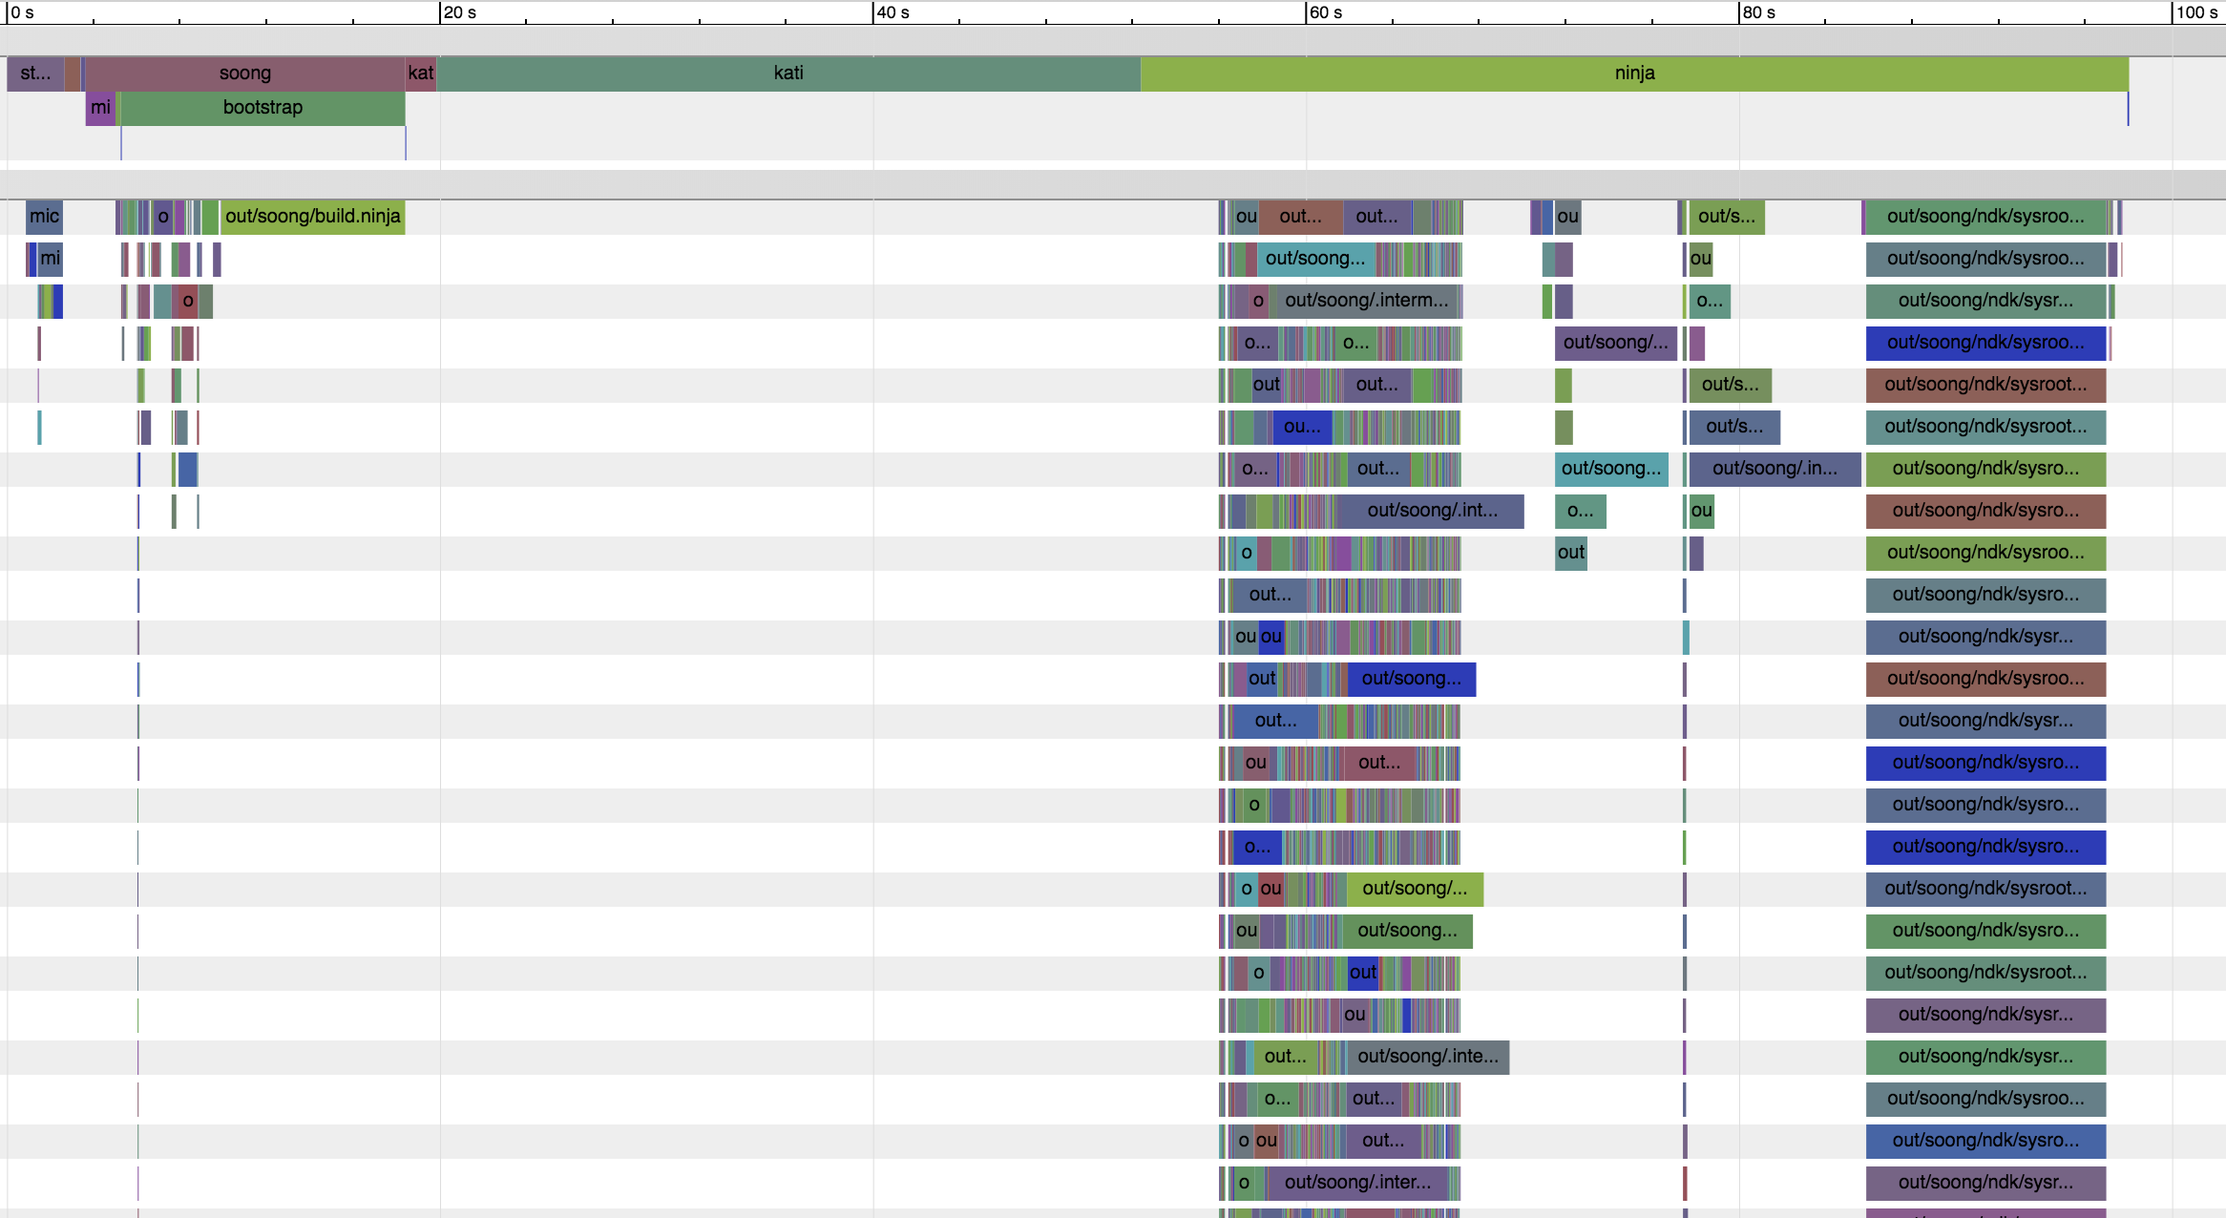2226x1218 pixels.
Task: Click the kati build phase slice
Action: (788, 73)
